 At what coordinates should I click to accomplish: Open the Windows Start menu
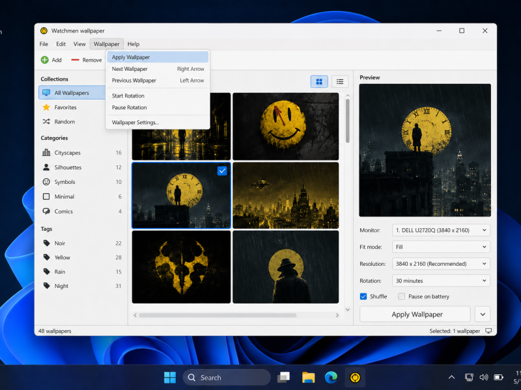pos(170,378)
